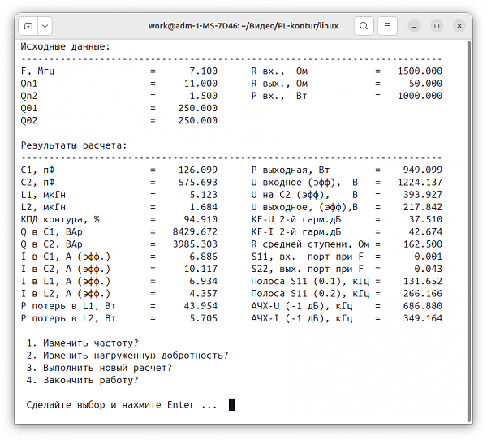Click option 3 Выполнить новый расчет
The image size is (487, 440).
98,367
